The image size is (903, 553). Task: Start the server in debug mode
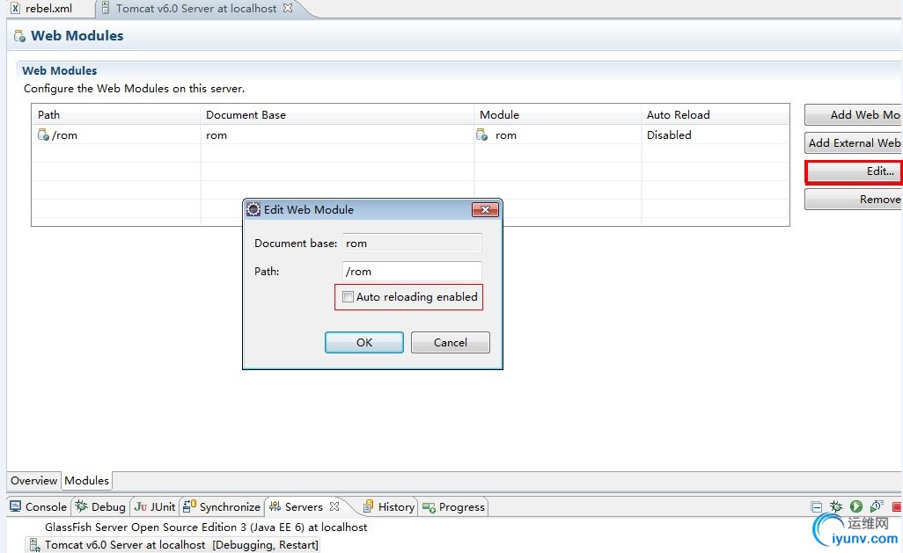pos(836,506)
